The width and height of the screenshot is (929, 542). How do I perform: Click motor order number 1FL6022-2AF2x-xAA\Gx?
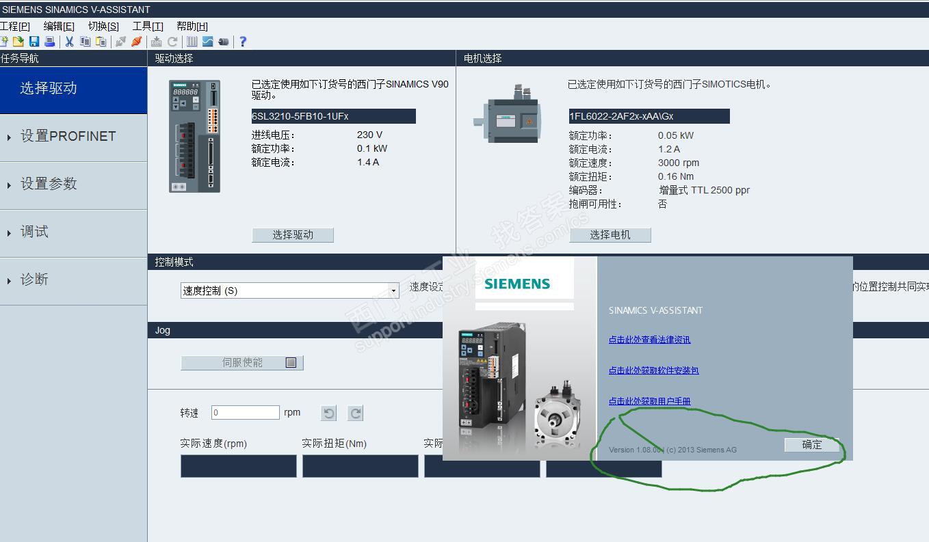[649, 116]
